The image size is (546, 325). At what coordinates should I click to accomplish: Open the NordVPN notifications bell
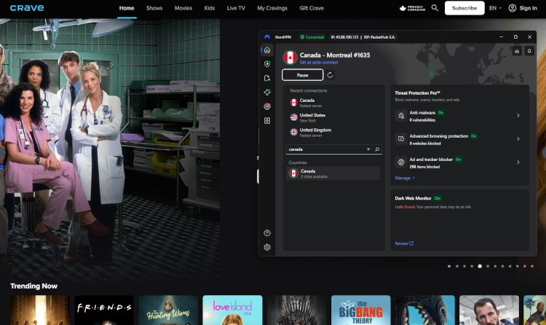click(x=529, y=51)
